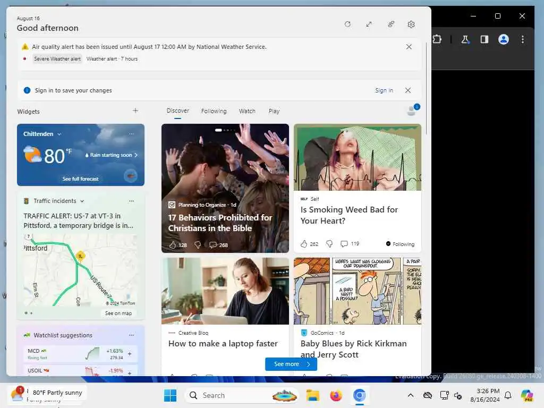Open Severe Weather alert tag
Image resolution: width=544 pixels, height=408 pixels.
(x=57, y=59)
